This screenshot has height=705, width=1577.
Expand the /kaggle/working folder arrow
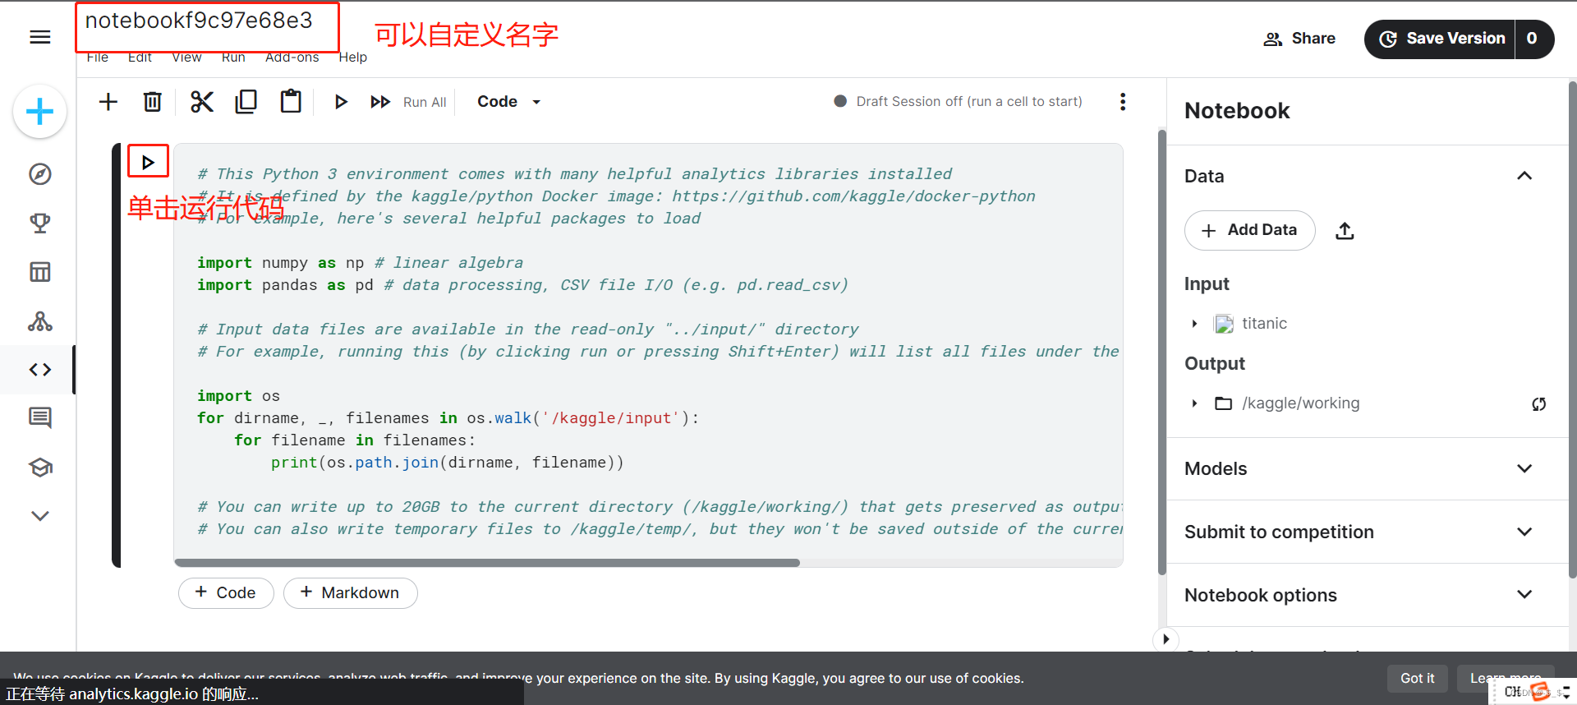point(1194,403)
